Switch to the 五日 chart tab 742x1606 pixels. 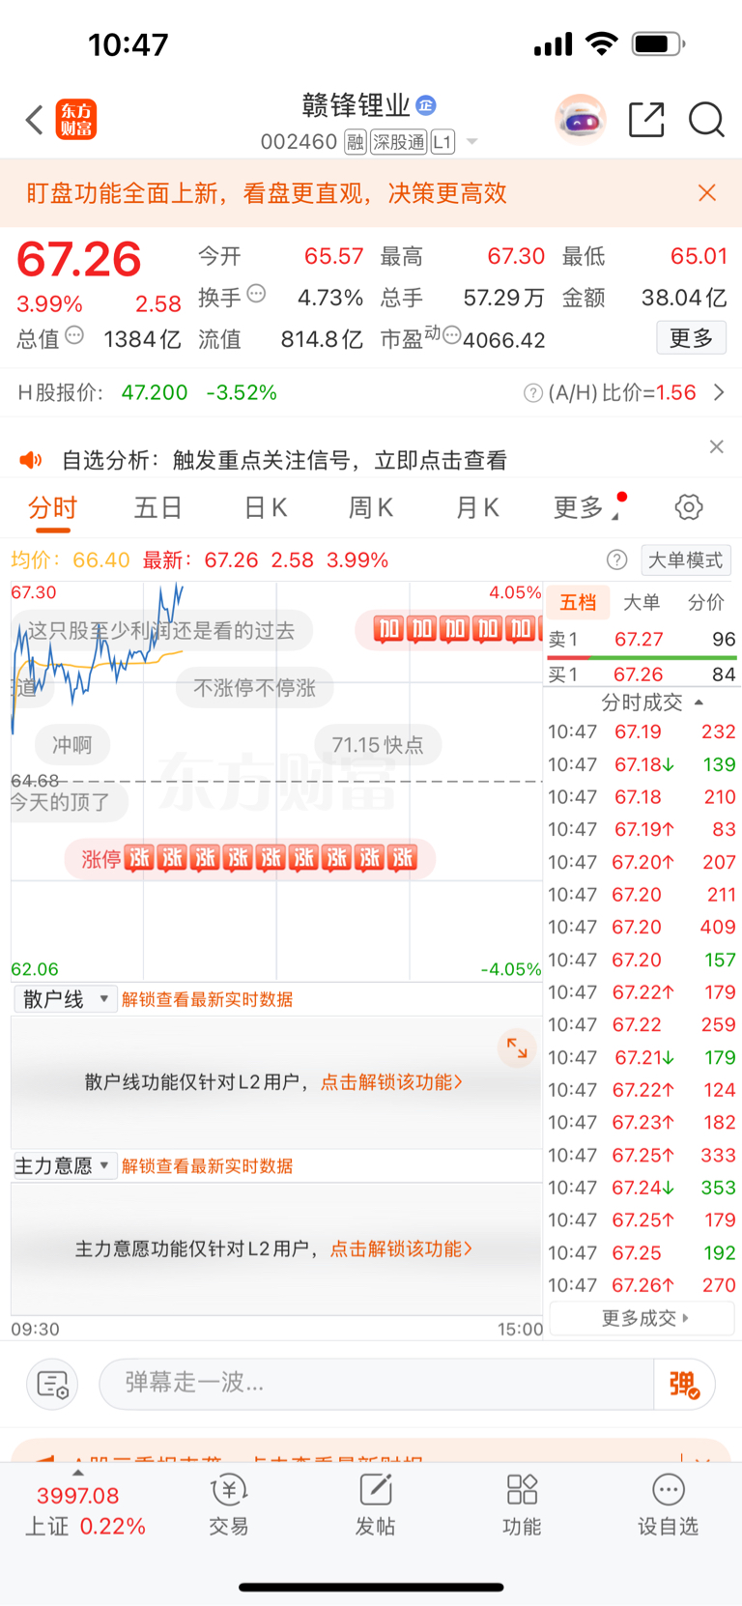point(158,507)
